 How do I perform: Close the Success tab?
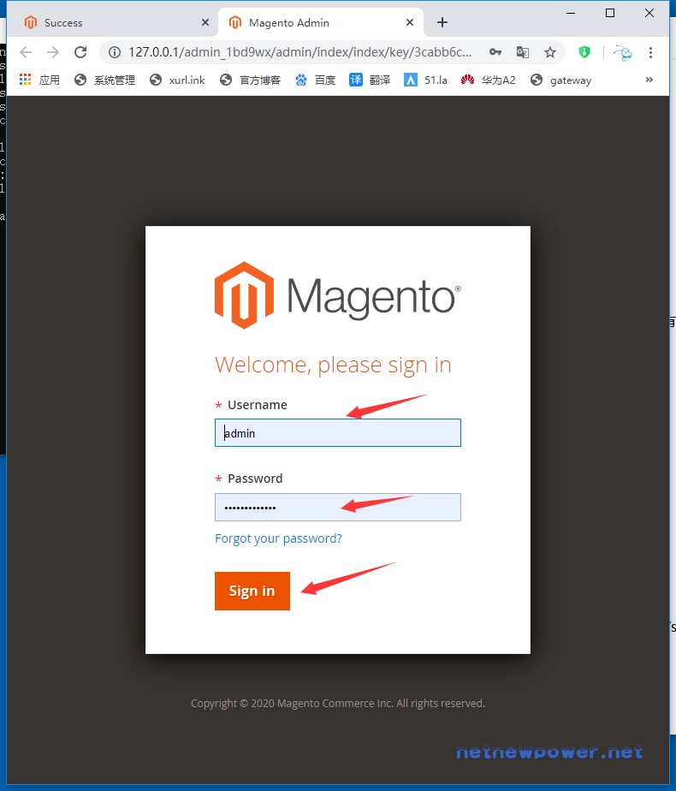click(x=205, y=23)
